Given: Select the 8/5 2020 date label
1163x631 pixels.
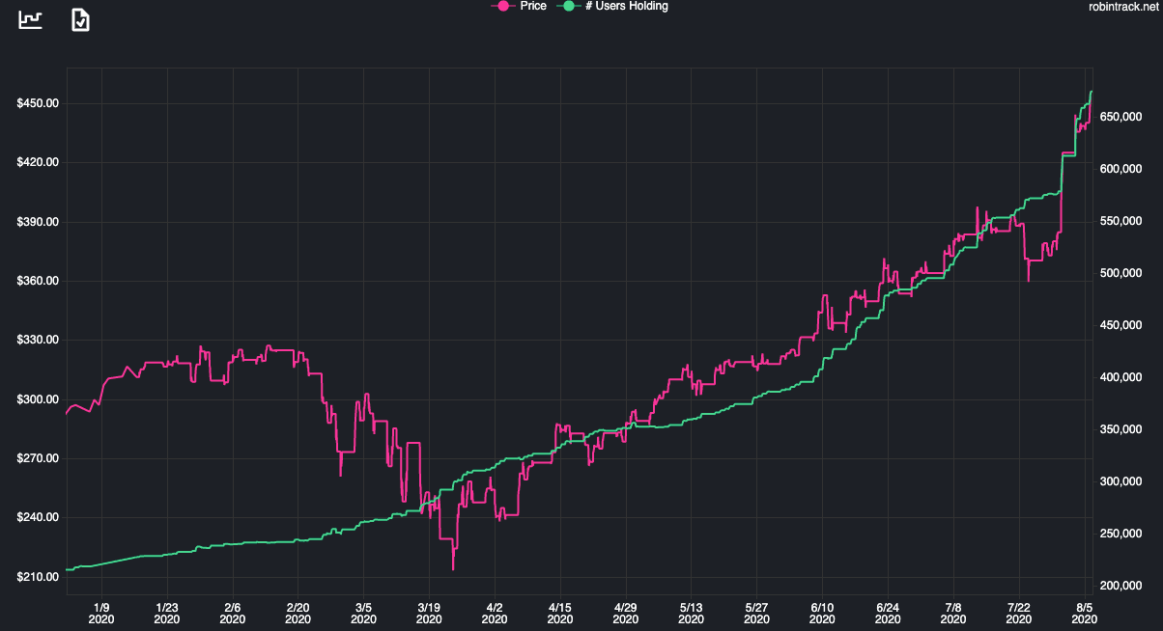Looking at the screenshot, I should (x=1084, y=614).
